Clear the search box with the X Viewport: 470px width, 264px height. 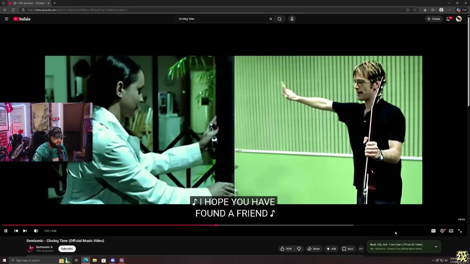click(271, 19)
